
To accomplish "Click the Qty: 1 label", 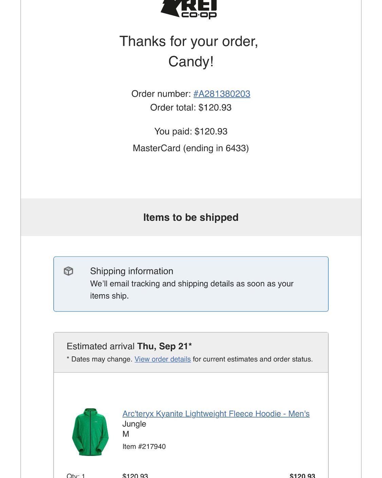I will pyautogui.click(x=76, y=476).
